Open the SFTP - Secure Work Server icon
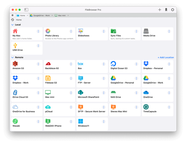The width and height of the screenshot is (186, 144). (x=81, y=107)
